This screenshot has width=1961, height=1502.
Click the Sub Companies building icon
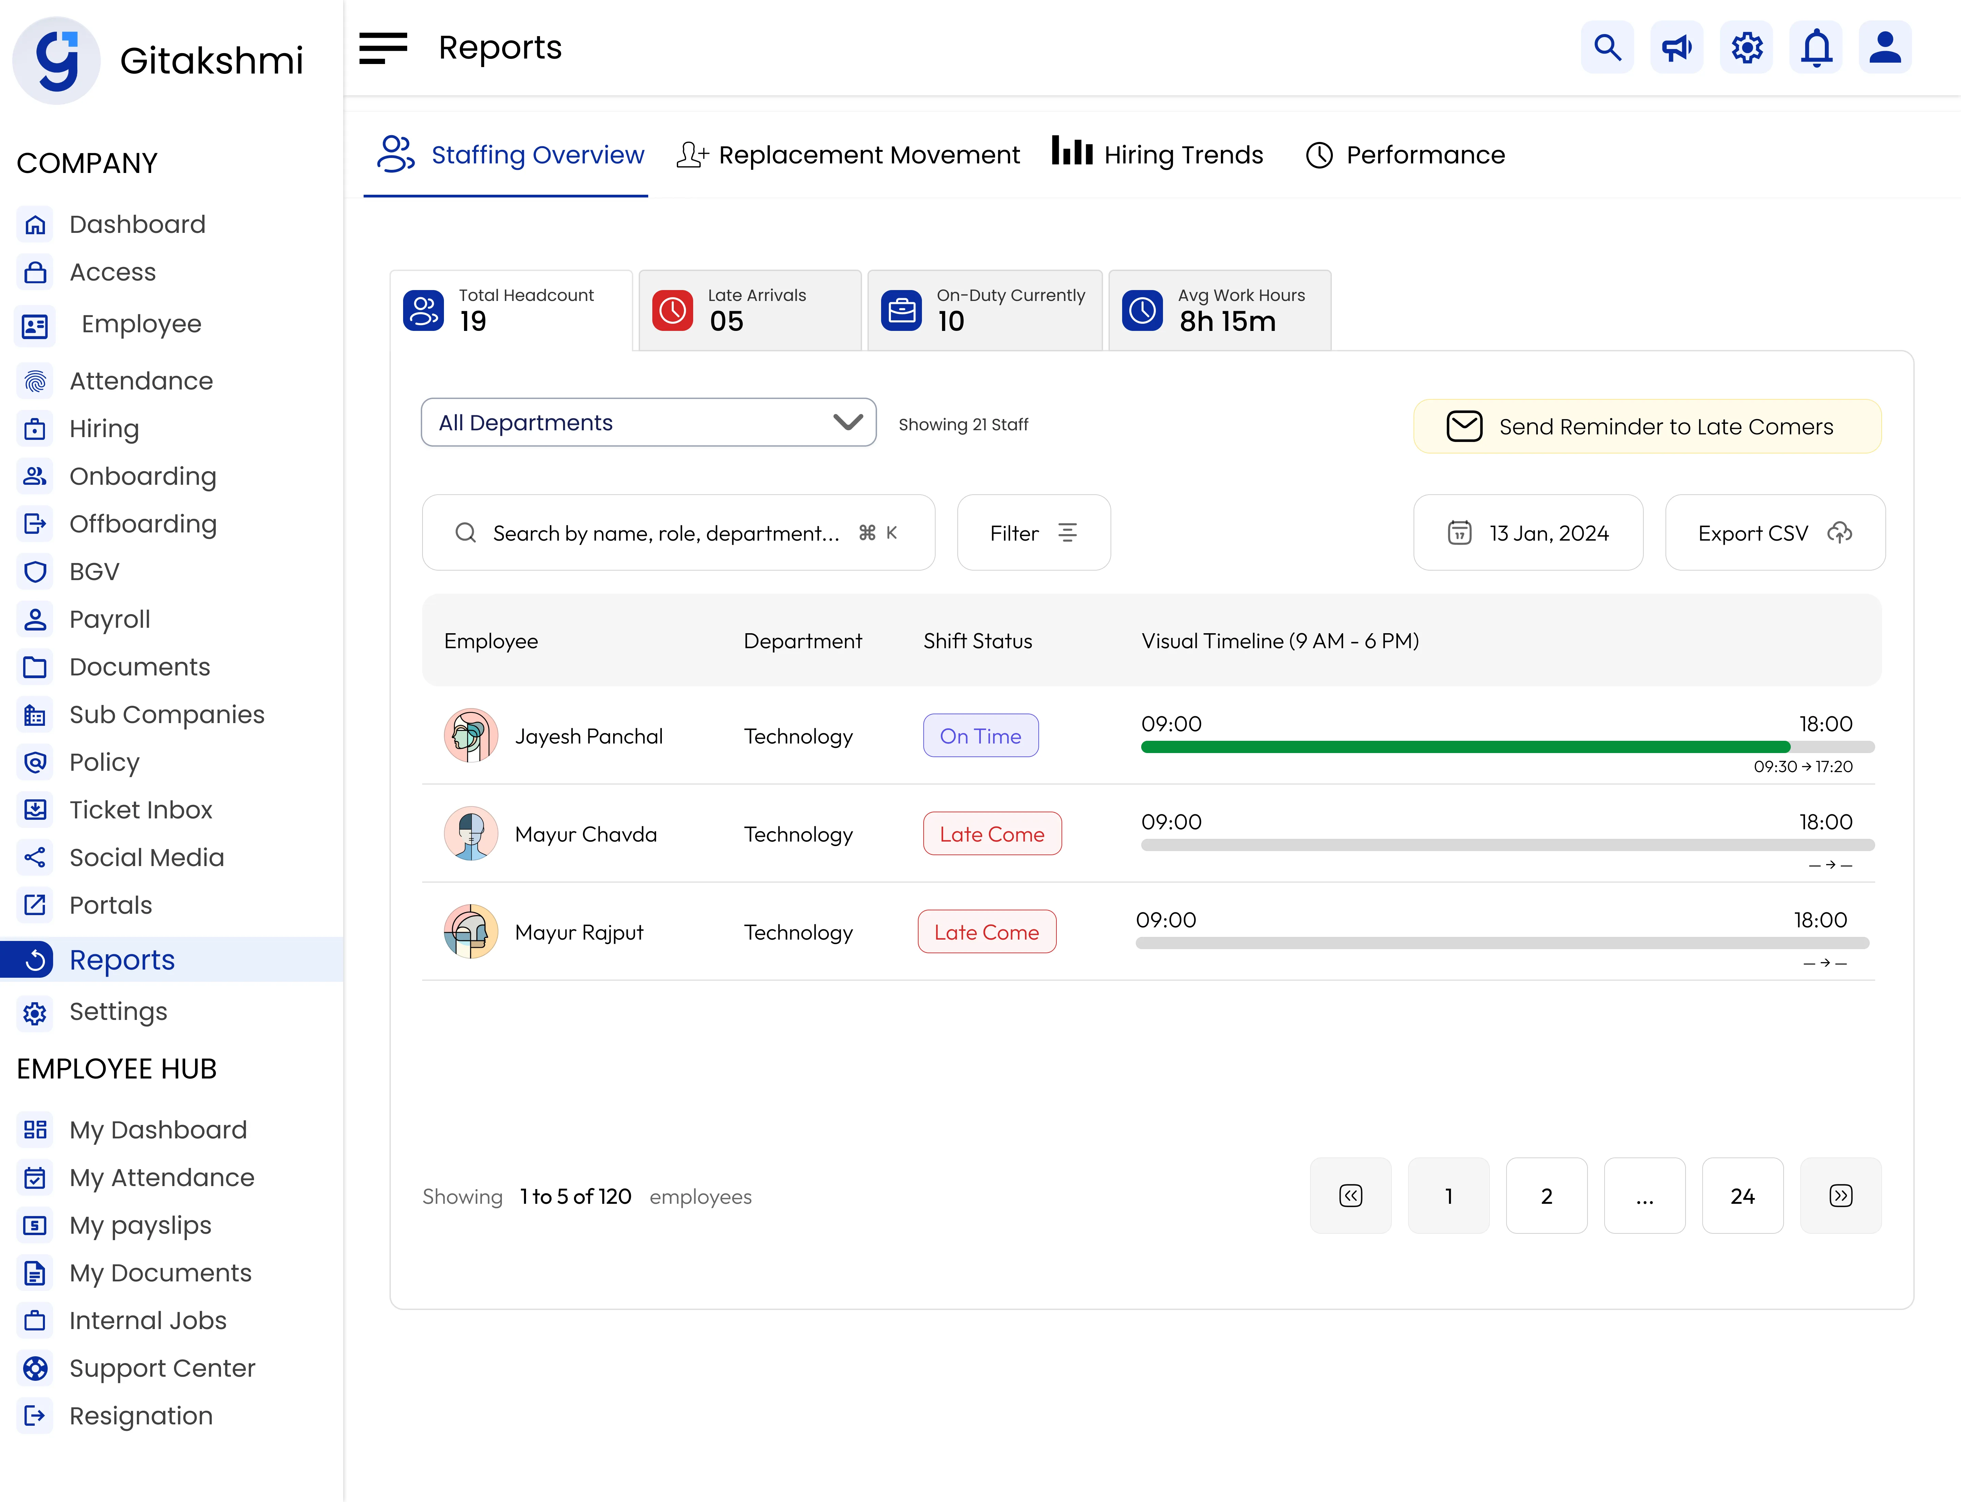[35, 715]
